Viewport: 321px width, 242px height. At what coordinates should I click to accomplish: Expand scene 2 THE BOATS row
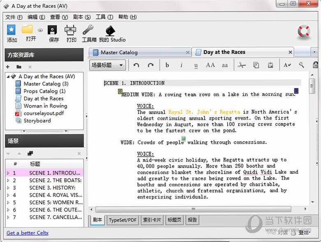pos(8,180)
